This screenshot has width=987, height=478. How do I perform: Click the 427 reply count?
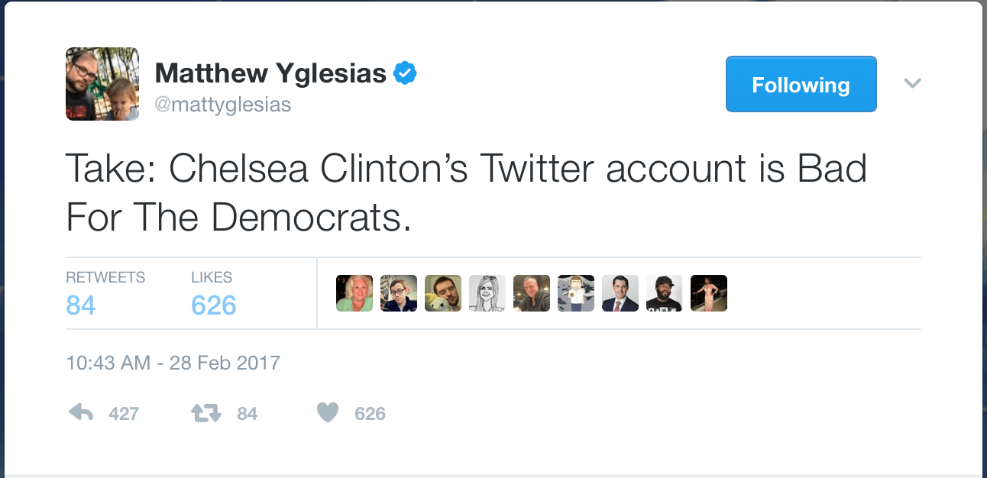pyautogui.click(x=124, y=414)
